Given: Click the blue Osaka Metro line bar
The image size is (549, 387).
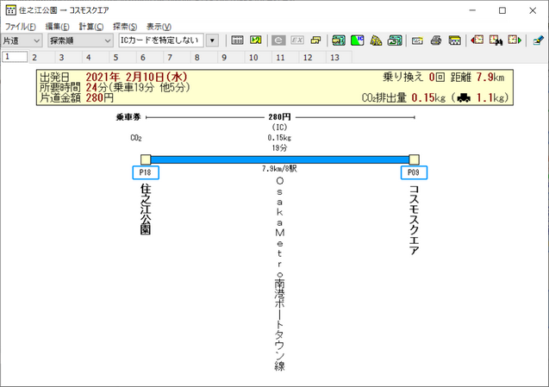Looking at the screenshot, I should 280,159.
